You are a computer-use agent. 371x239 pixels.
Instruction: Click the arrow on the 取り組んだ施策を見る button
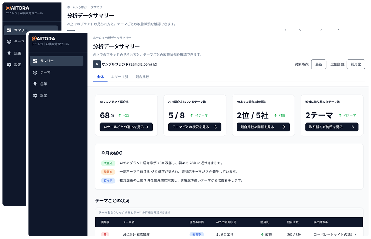tap(352, 127)
